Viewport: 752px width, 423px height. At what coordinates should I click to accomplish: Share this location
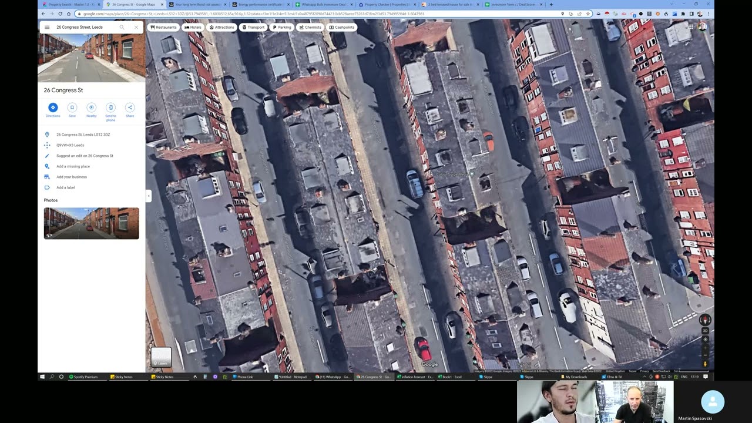(130, 108)
